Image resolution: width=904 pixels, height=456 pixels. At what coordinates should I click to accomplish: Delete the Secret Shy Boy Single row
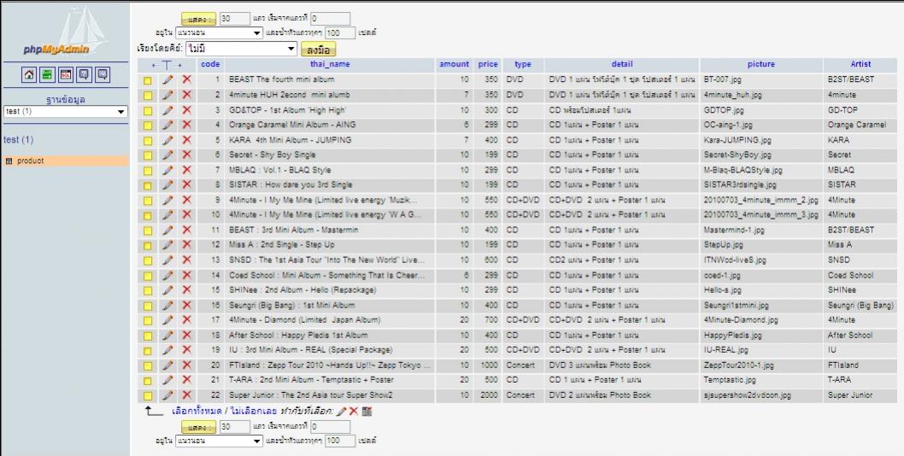(x=187, y=155)
